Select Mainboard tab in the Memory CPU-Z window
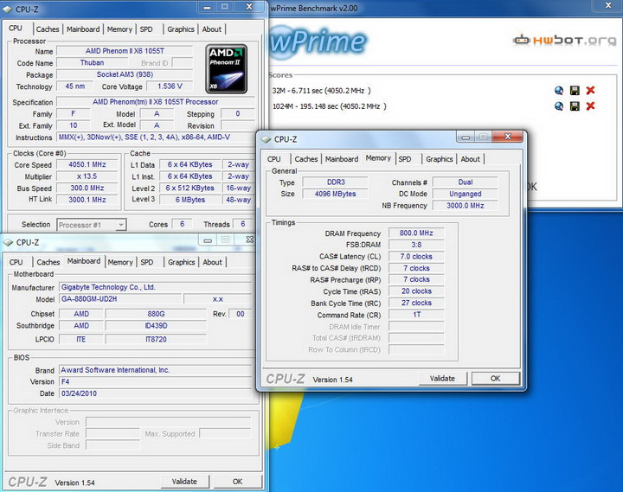 (x=342, y=159)
